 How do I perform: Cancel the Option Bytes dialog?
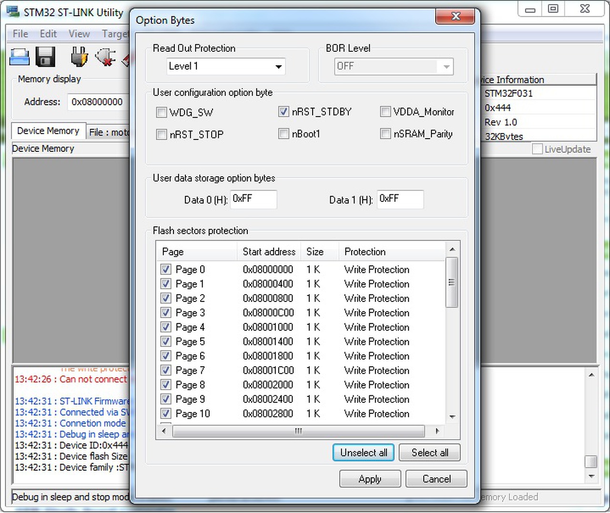(437, 479)
